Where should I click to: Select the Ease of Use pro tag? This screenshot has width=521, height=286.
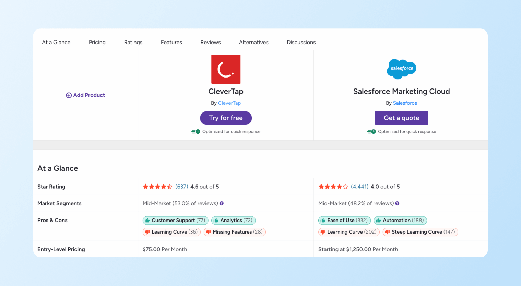(x=344, y=221)
